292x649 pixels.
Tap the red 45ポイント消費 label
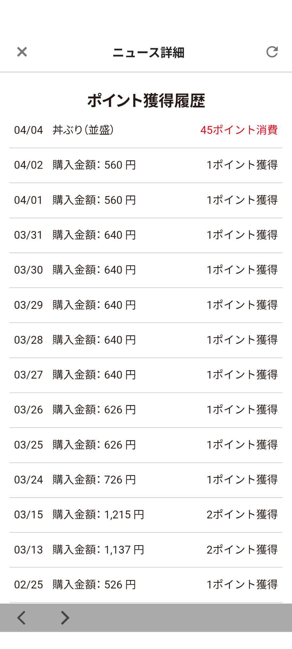pyautogui.click(x=239, y=130)
